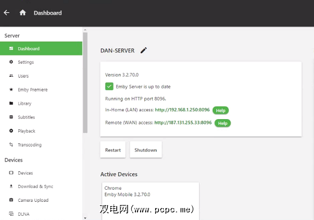The image size is (314, 220).
Task: Open the Dashboard sidebar item
Action: pyautogui.click(x=29, y=49)
